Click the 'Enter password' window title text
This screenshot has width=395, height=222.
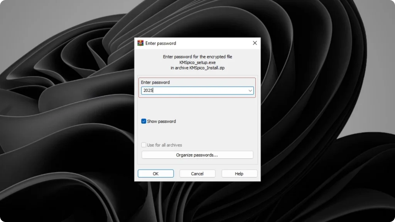tap(161, 43)
